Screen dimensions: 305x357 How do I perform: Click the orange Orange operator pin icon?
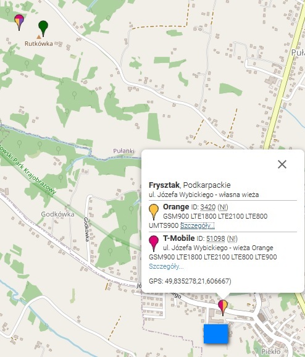tap(154, 212)
